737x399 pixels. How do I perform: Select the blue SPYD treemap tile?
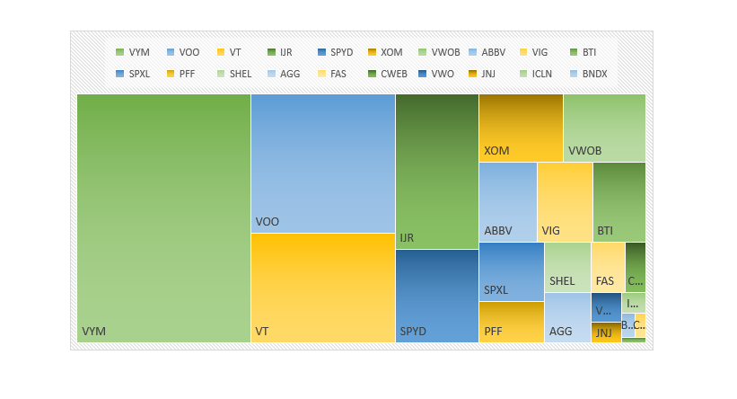click(436, 296)
